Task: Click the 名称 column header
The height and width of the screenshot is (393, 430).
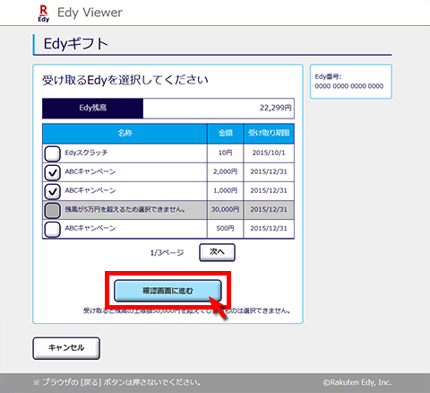Action: [125, 134]
